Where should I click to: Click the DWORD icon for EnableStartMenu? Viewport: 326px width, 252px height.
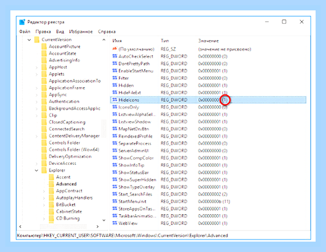click(x=115, y=70)
